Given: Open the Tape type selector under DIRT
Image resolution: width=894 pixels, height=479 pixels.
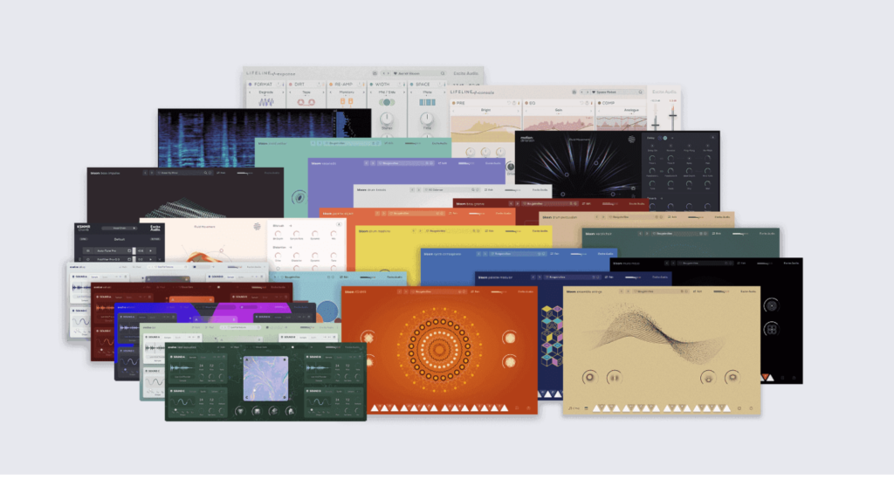Looking at the screenshot, I should pyautogui.click(x=306, y=92).
